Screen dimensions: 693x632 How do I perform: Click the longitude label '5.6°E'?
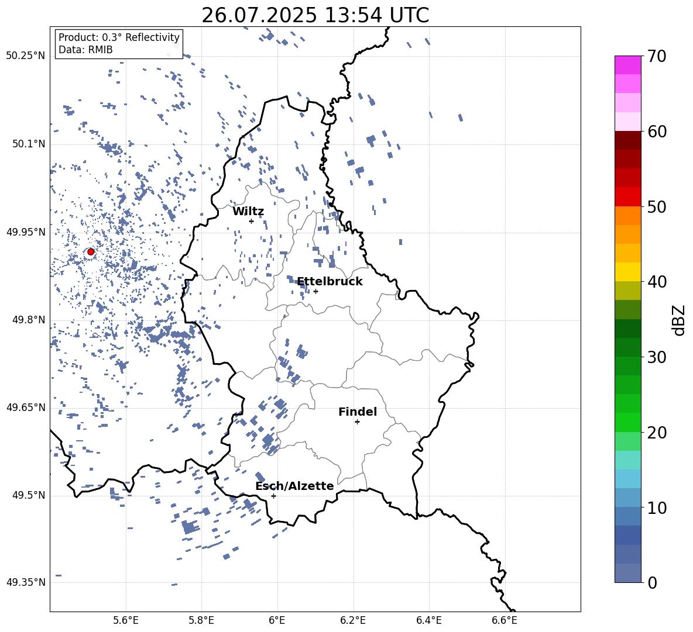[x=125, y=620]
